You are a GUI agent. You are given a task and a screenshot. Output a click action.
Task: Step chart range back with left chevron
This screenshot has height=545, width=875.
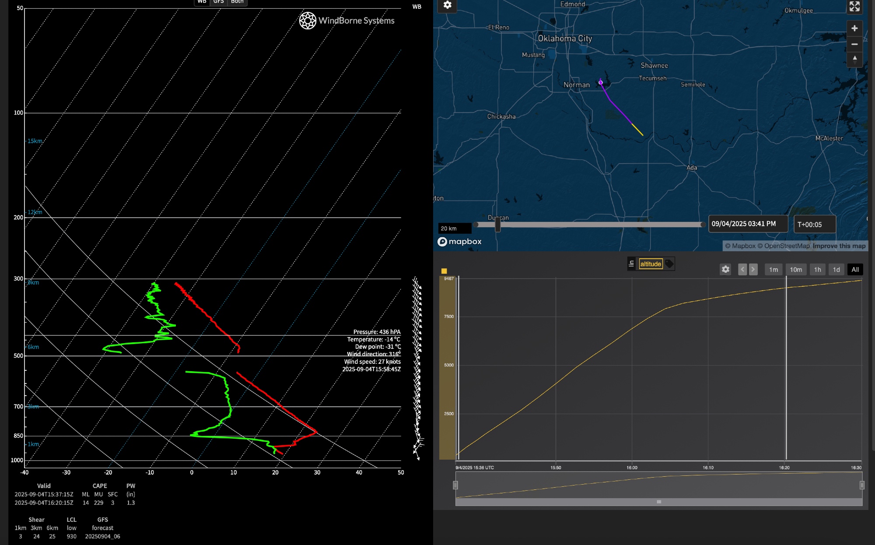pyautogui.click(x=742, y=270)
